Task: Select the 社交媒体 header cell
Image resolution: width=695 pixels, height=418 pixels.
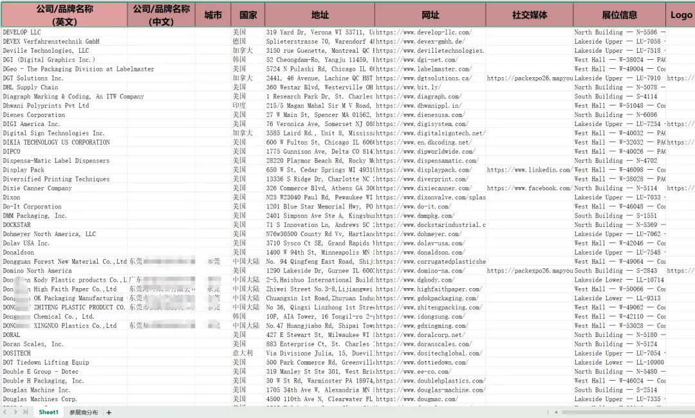Action: point(529,15)
